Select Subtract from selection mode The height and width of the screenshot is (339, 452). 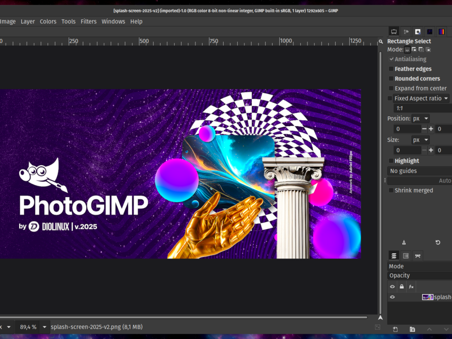pyautogui.click(x=421, y=49)
